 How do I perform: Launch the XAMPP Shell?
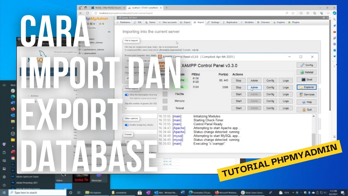pyautogui.click(x=307, y=80)
